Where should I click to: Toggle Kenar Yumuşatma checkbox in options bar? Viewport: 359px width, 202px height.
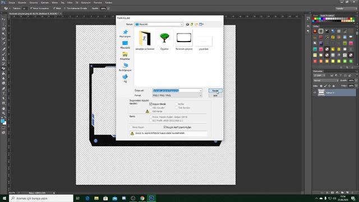pyautogui.click(x=31, y=8)
